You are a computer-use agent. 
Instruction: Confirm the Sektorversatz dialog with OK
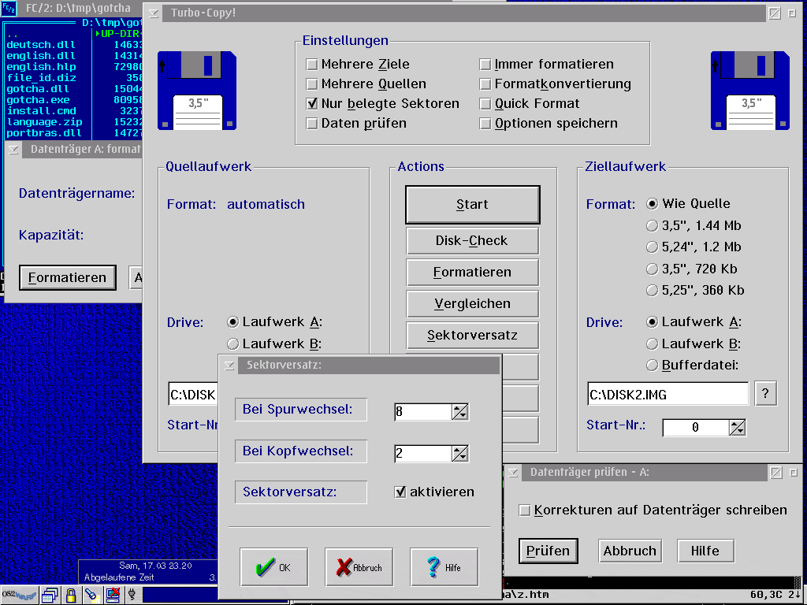(x=273, y=567)
